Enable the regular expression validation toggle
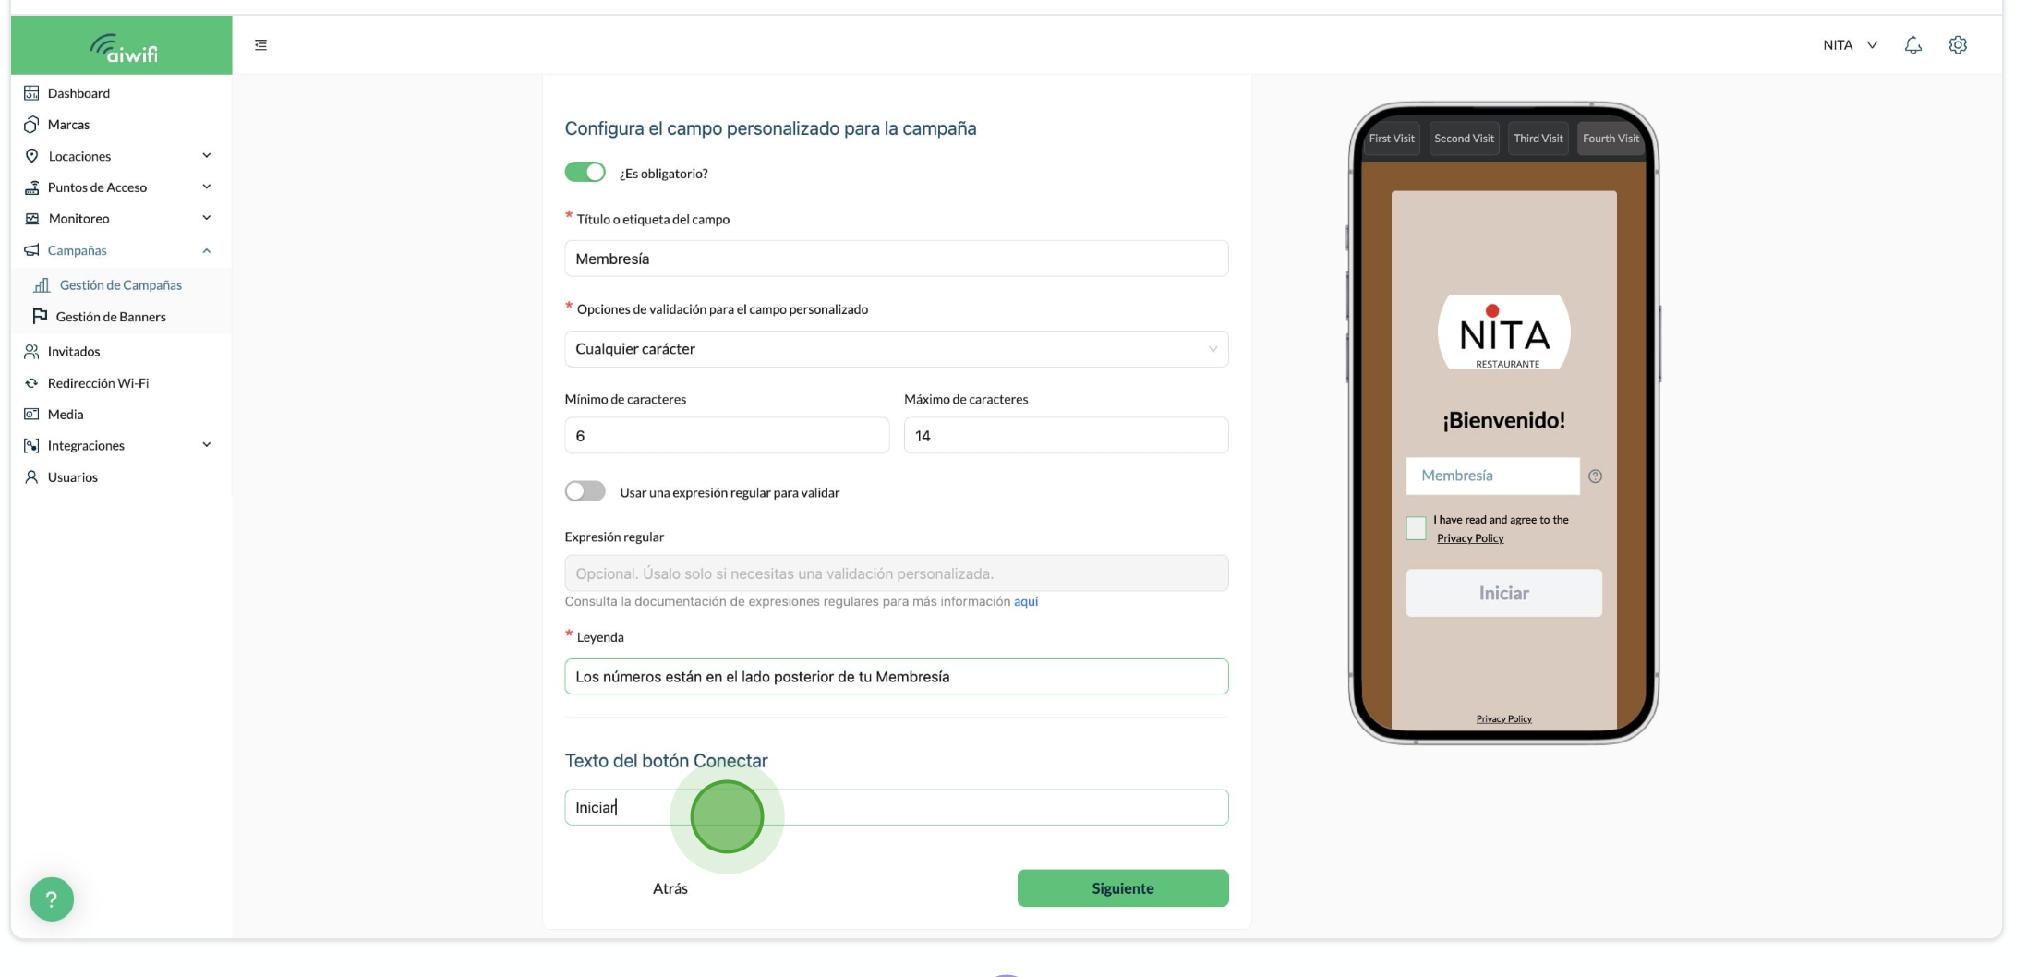 [585, 491]
